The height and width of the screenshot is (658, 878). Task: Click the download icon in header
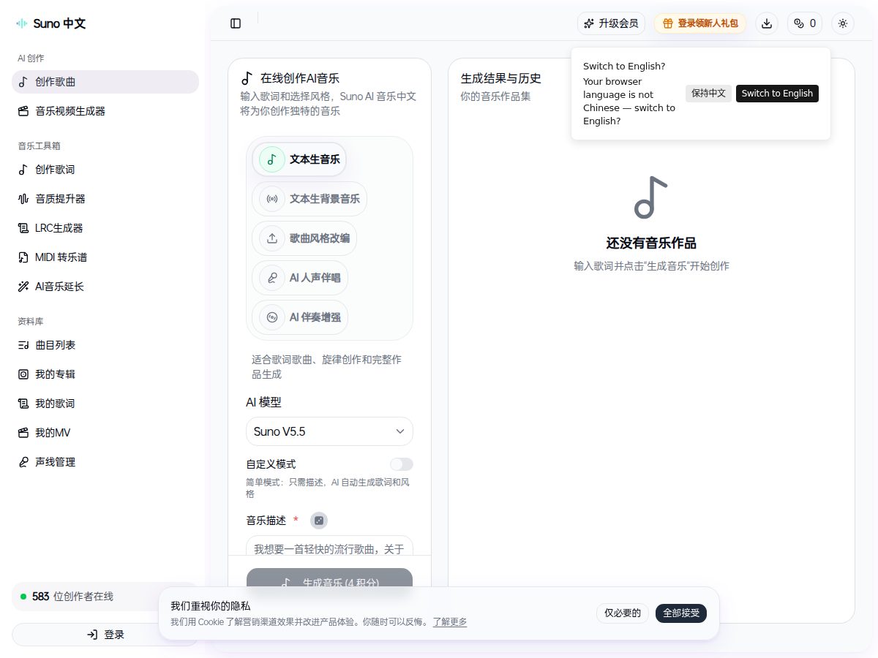tap(767, 23)
